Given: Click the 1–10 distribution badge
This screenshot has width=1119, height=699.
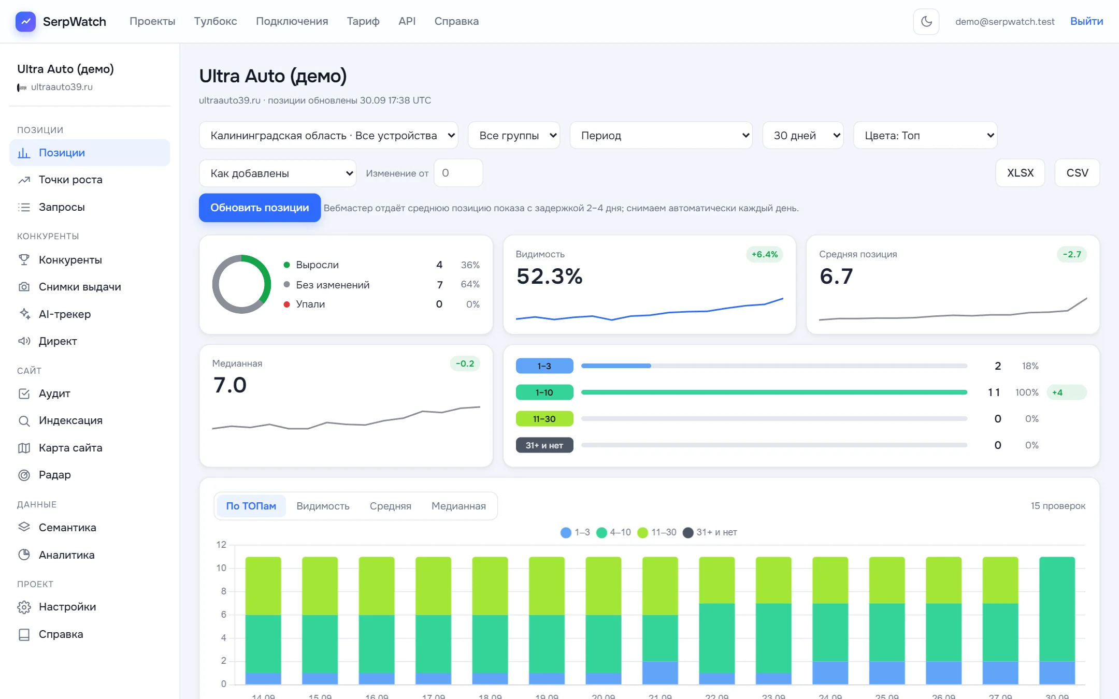Looking at the screenshot, I should 544,392.
